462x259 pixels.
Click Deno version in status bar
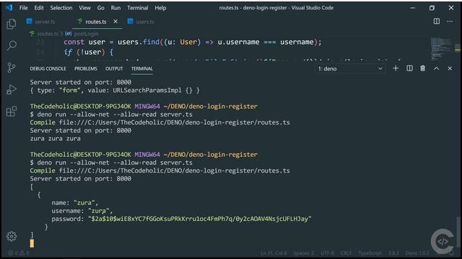click(417, 253)
